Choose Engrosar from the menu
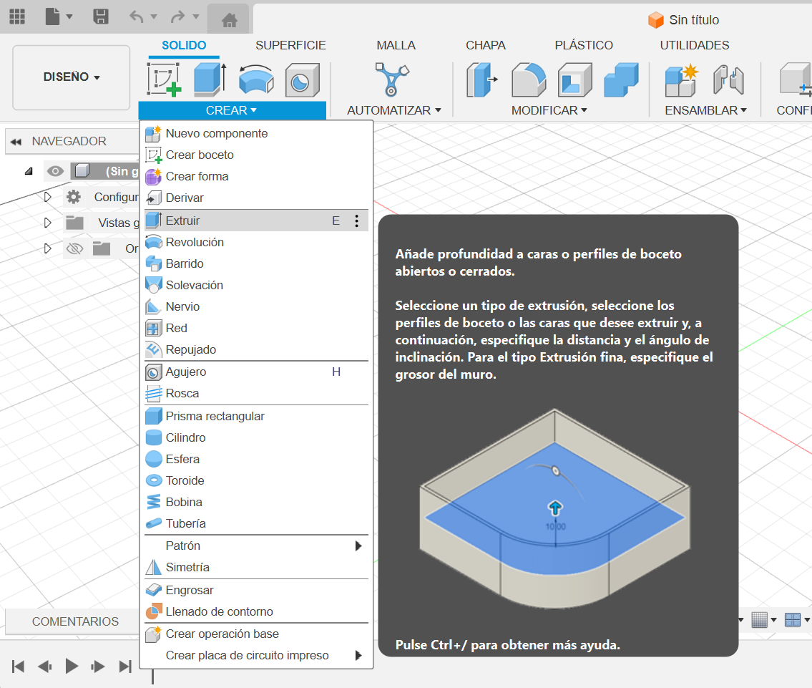Viewport: 812px width, 688px height. (x=256, y=591)
